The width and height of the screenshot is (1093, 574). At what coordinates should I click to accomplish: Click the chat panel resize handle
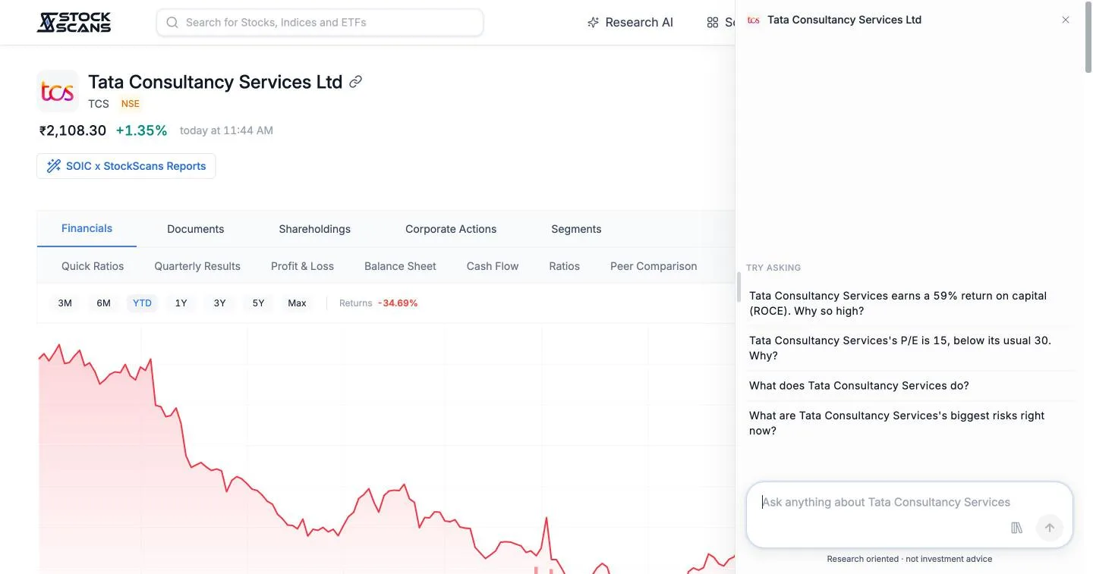coord(739,287)
